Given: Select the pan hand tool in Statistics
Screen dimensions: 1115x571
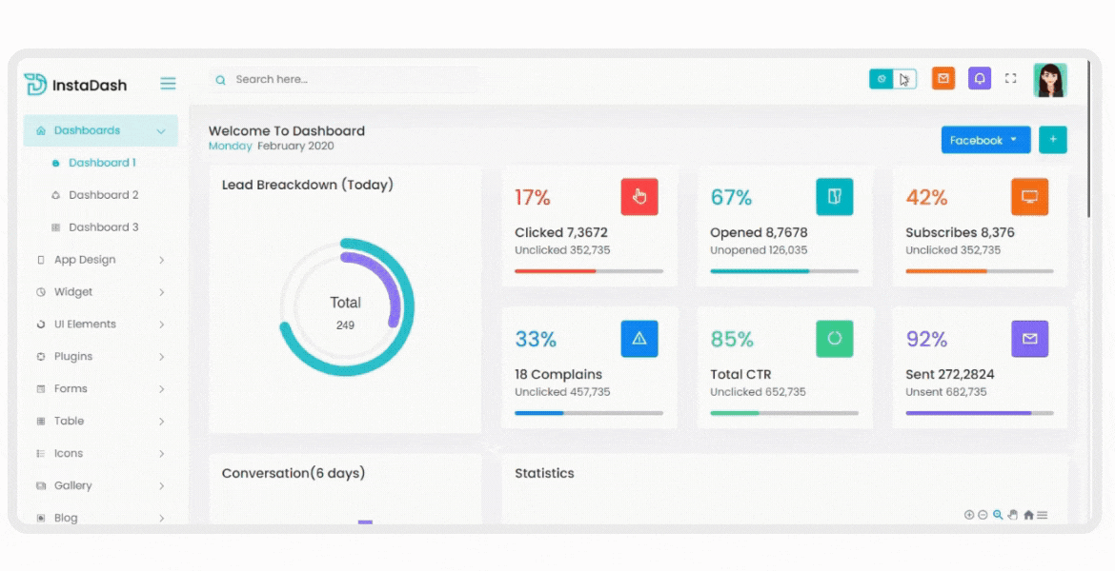Looking at the screenshot, I should point(1013,515).
